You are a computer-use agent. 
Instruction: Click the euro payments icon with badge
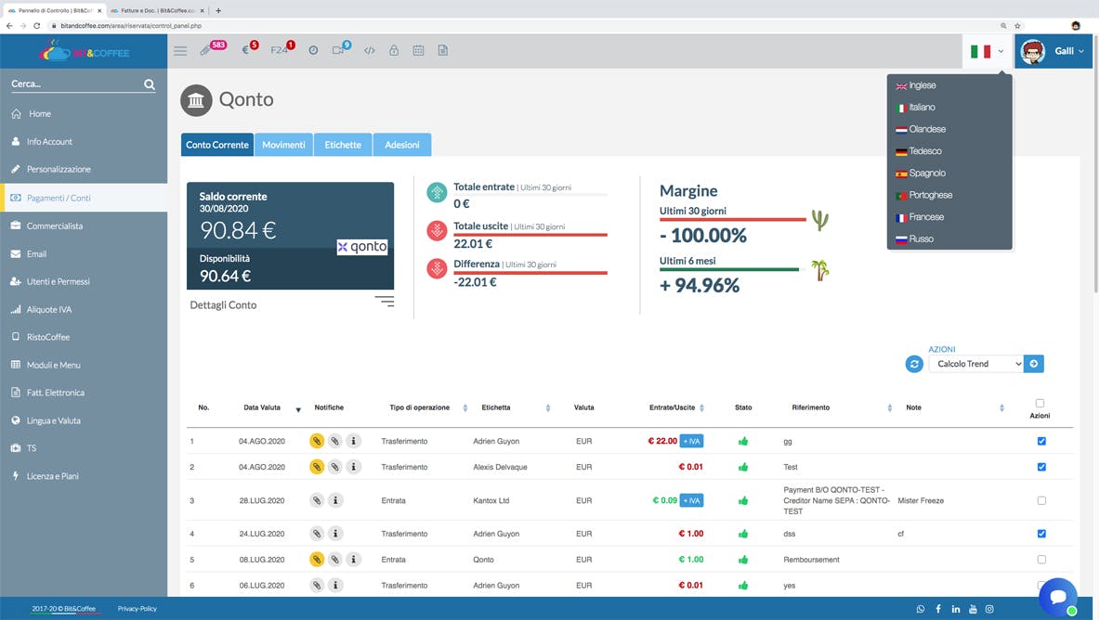pos(246,50)
